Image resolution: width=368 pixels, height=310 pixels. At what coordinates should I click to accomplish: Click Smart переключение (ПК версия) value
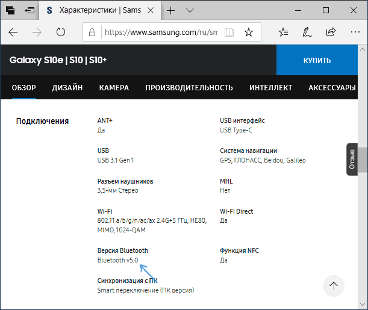(x=146, y=290)
